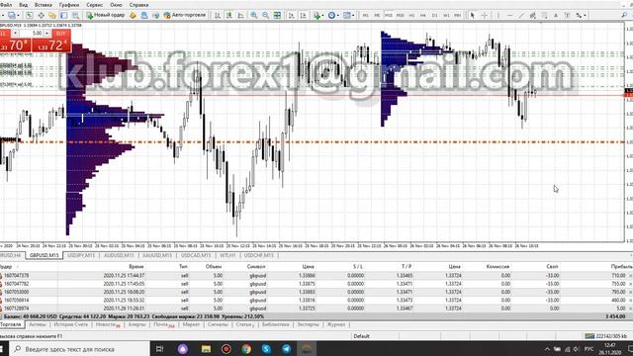Select the D1 timeframe
Viewport: 633px width, 356px height.
pyautogui.click(x=435, y=15)
